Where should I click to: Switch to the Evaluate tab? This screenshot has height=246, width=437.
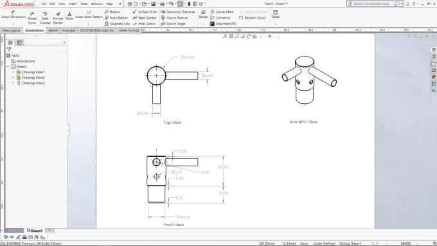tap(69, 30)
